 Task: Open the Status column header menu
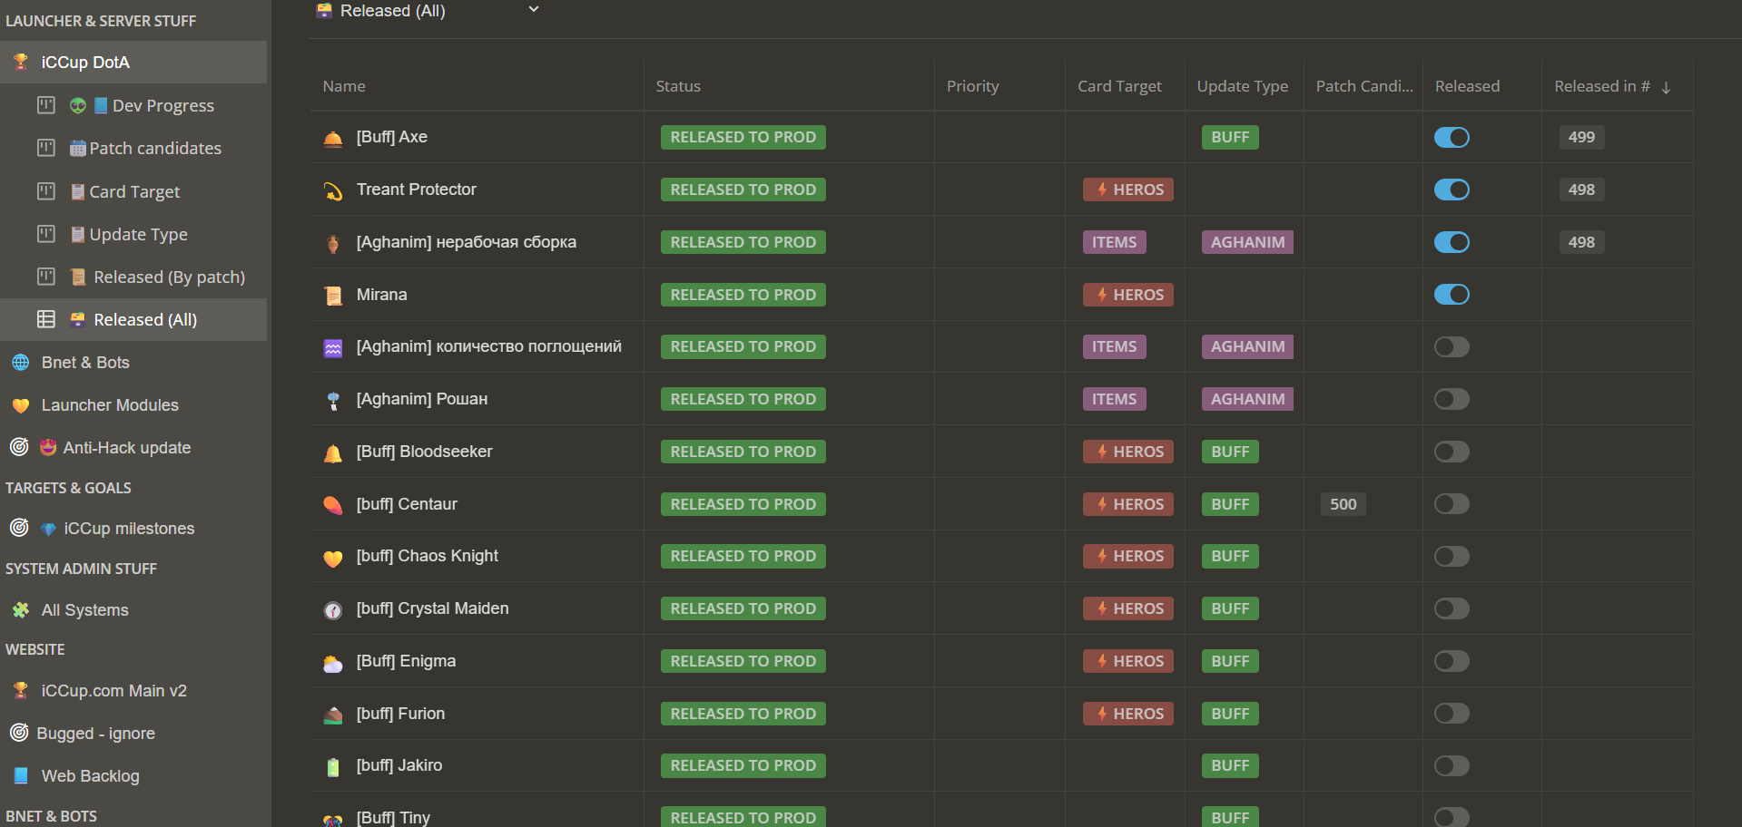pyautogui.click(x=678, y=86)
